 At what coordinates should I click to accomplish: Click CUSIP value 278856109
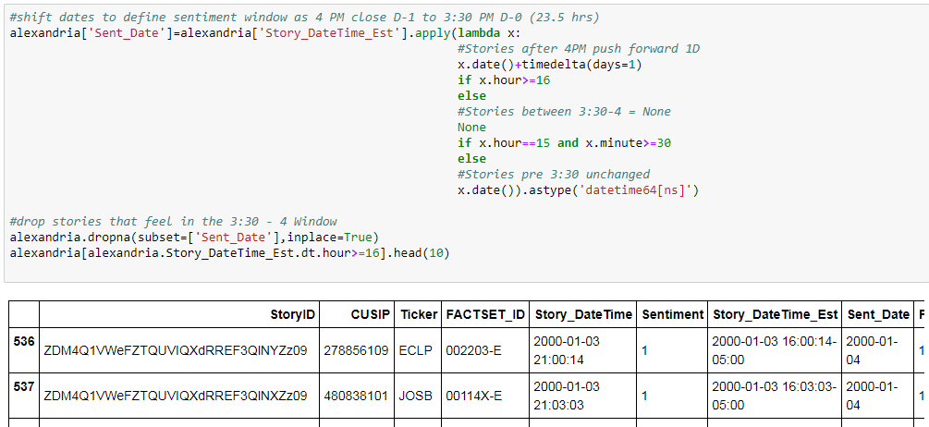click(x=357, y=350)
